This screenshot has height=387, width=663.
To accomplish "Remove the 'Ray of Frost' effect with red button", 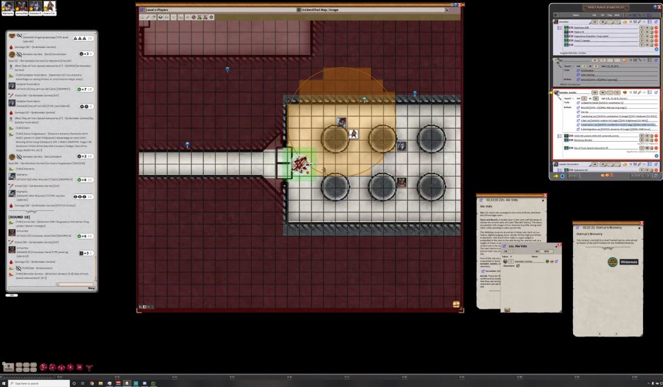I will coord(656,148).
